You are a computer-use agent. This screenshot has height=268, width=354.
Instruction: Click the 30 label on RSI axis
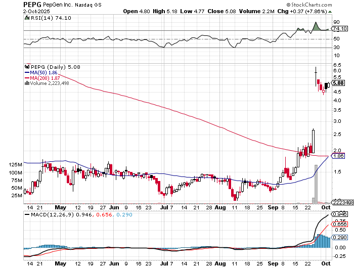(x=336, y=47)
